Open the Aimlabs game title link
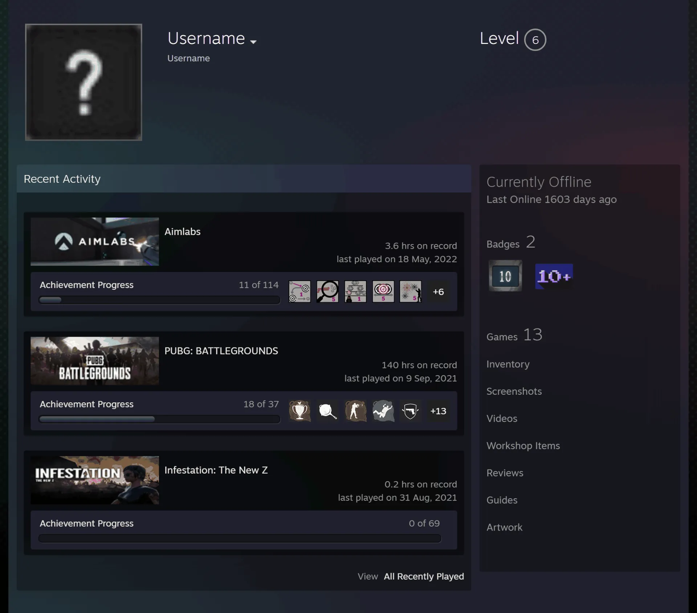This screenshot has height=613, width=697. [182, 232]
